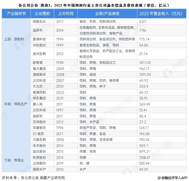Click the 产业链环节 column header

pyautogui.click(x=16, y=14)
